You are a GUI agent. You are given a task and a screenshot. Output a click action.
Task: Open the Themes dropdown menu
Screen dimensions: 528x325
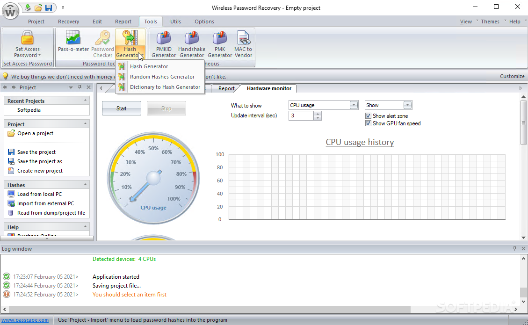pyautogui.click(x=490, y=22)
